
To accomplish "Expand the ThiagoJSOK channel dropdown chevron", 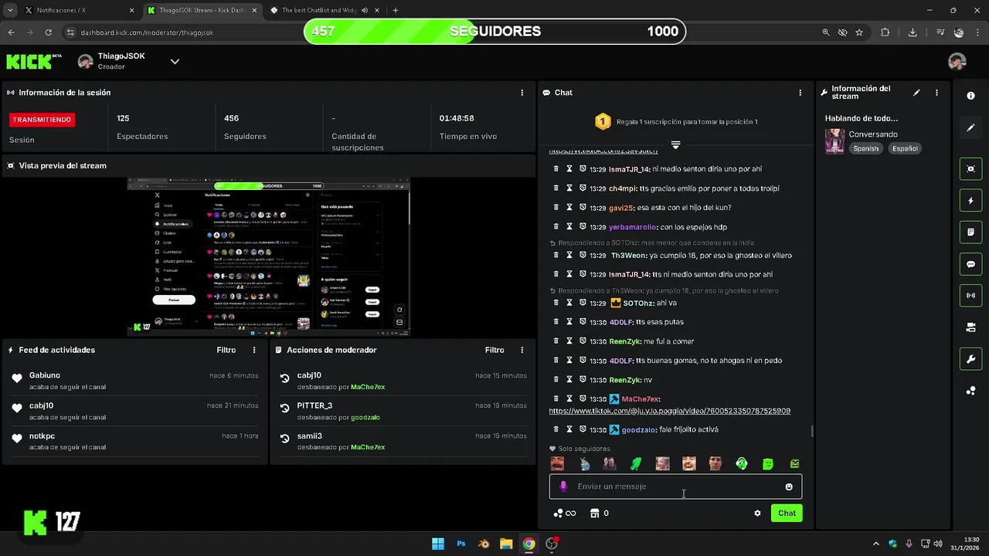I will coord(175,62).
